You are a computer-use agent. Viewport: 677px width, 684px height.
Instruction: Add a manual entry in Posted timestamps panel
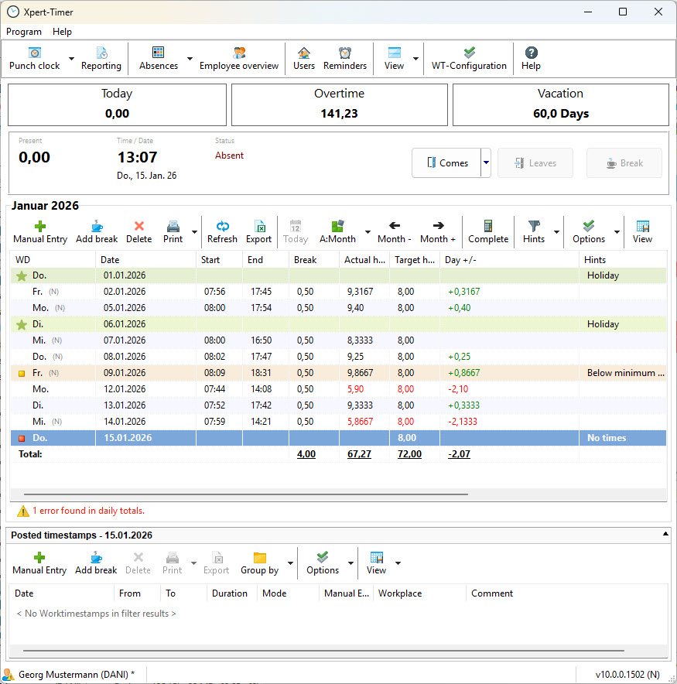pos(39,563)
